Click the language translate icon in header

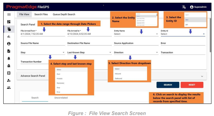pos(184,7)
